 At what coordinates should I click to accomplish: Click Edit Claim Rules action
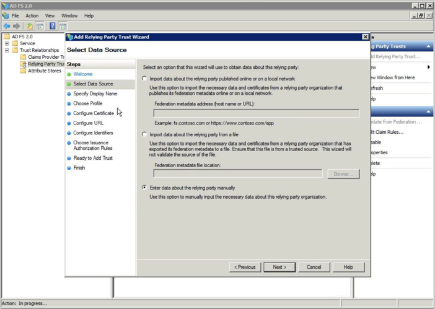[x=387, y=132]
